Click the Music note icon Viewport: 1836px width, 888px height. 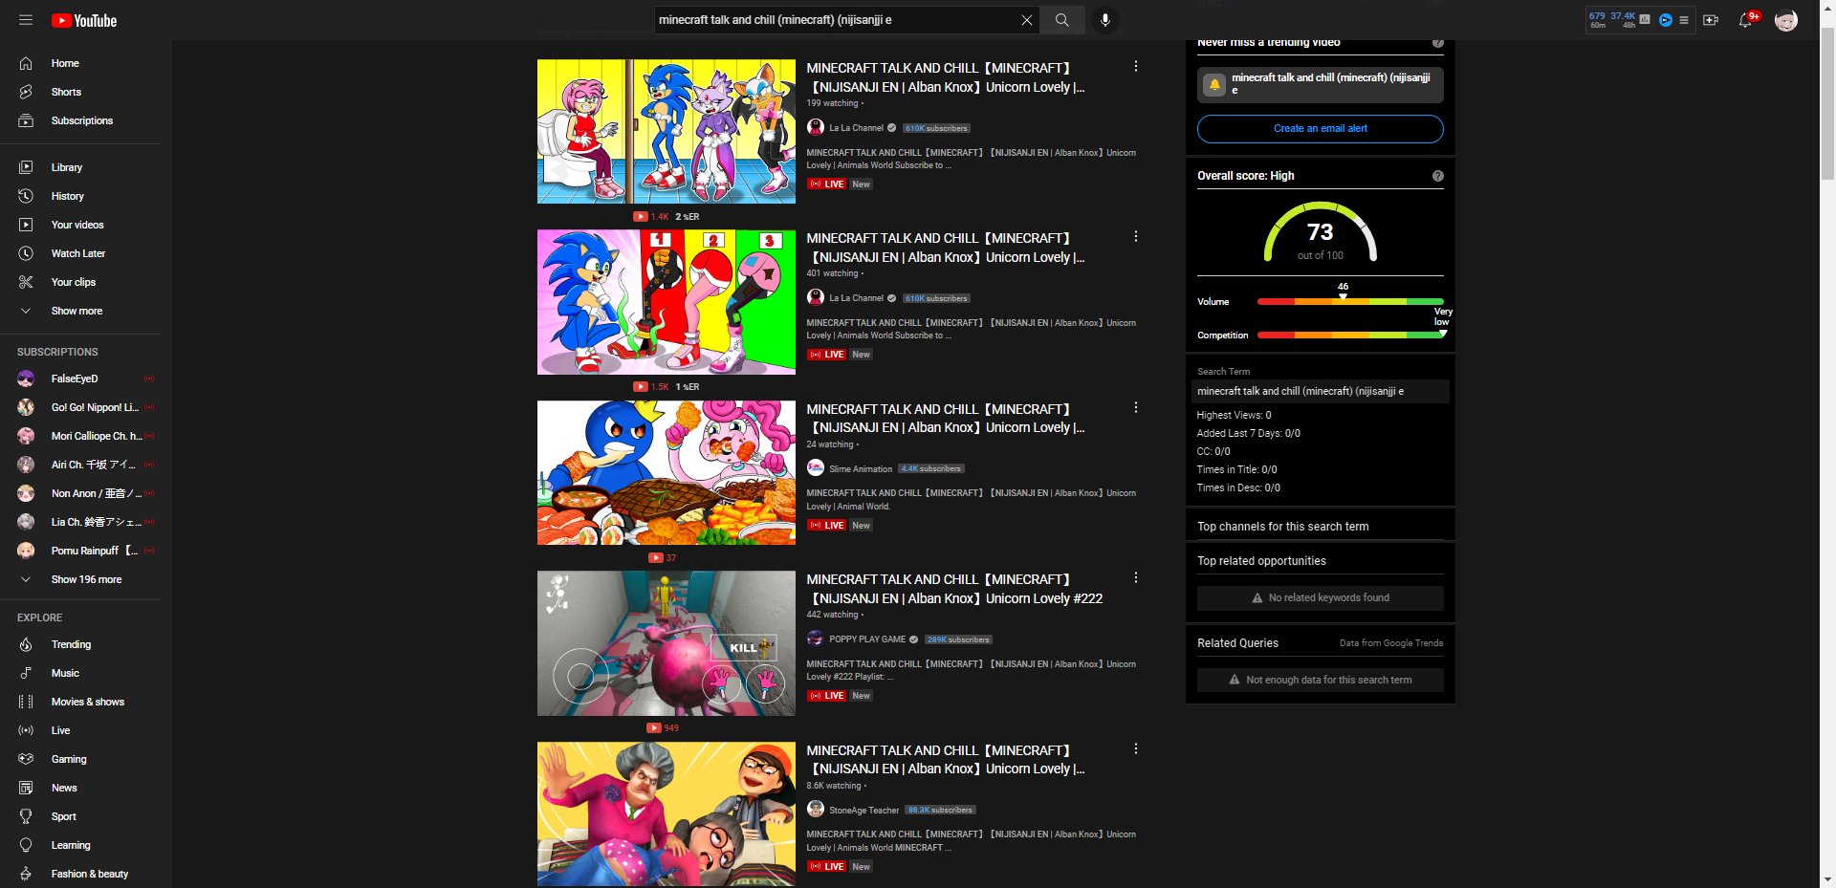point(26,673)
